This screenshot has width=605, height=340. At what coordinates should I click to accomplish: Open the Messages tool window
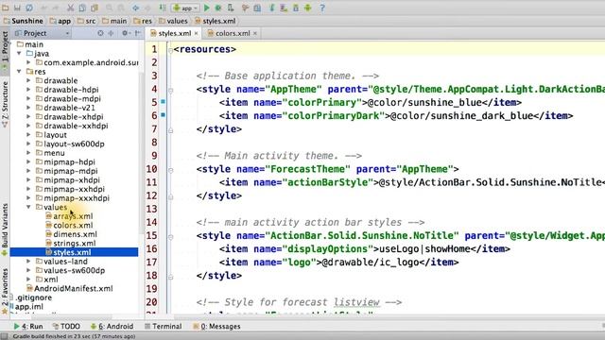point(216,326)
